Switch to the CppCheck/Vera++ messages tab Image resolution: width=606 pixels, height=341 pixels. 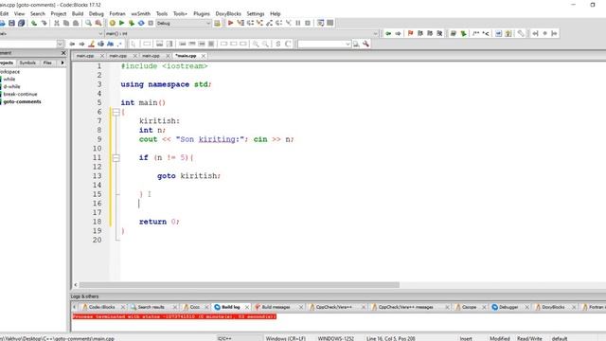tap(405, 307)
